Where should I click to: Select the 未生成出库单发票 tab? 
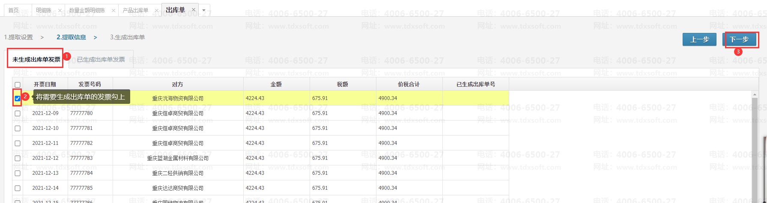(x=36, y=59)
